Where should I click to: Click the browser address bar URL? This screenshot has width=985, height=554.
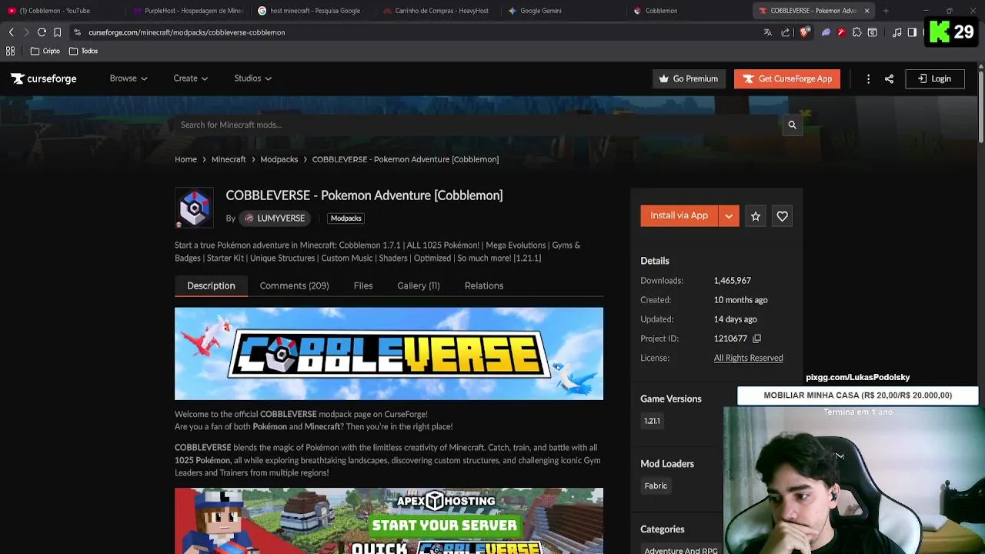click(186, 32)
